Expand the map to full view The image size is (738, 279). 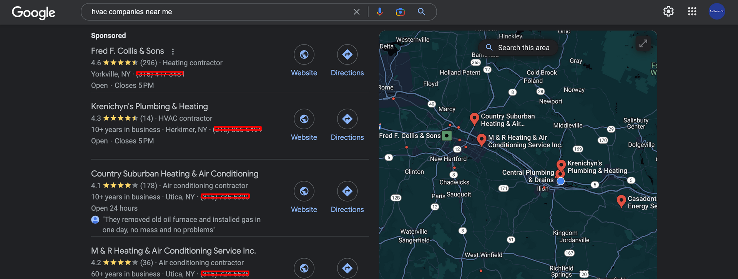(643, 44)
